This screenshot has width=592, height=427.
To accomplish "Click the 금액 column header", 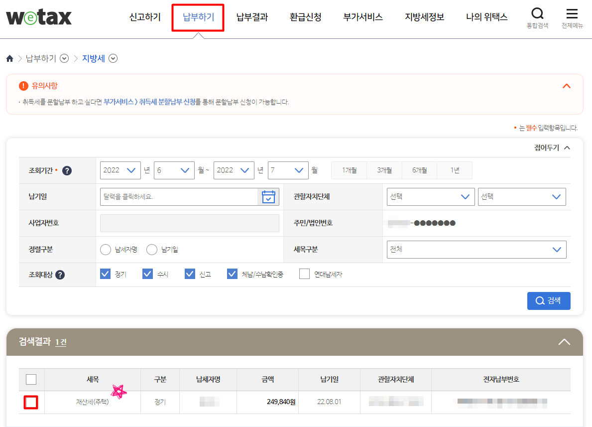I will [x=268, y=379].
